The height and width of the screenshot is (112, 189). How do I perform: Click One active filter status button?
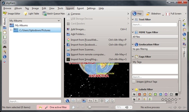[x=53, y=107]
